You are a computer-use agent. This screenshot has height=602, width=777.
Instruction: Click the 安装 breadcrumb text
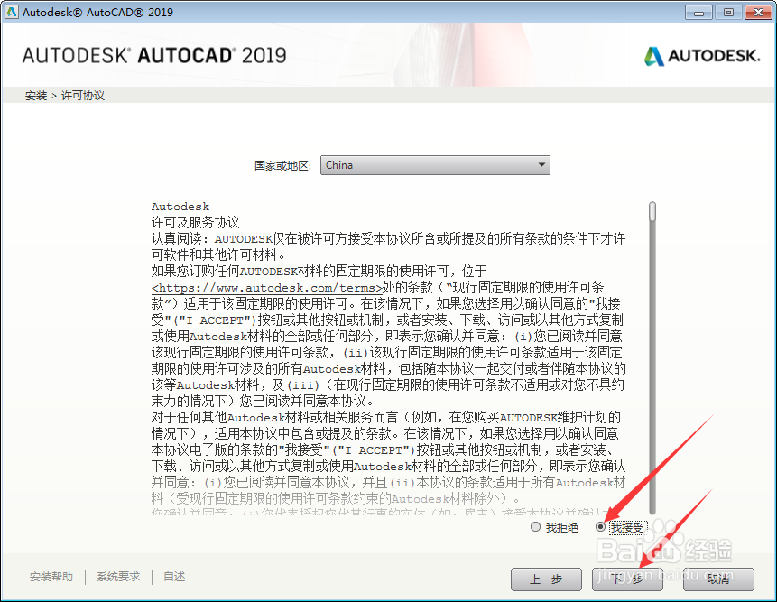36,96
